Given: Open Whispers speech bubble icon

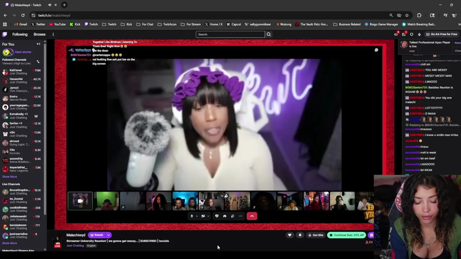Looking at the screenshot, I should tap(411, 34).
